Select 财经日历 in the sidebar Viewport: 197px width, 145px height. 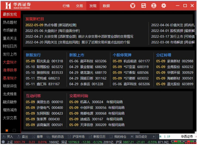click(x=10, y=46)
